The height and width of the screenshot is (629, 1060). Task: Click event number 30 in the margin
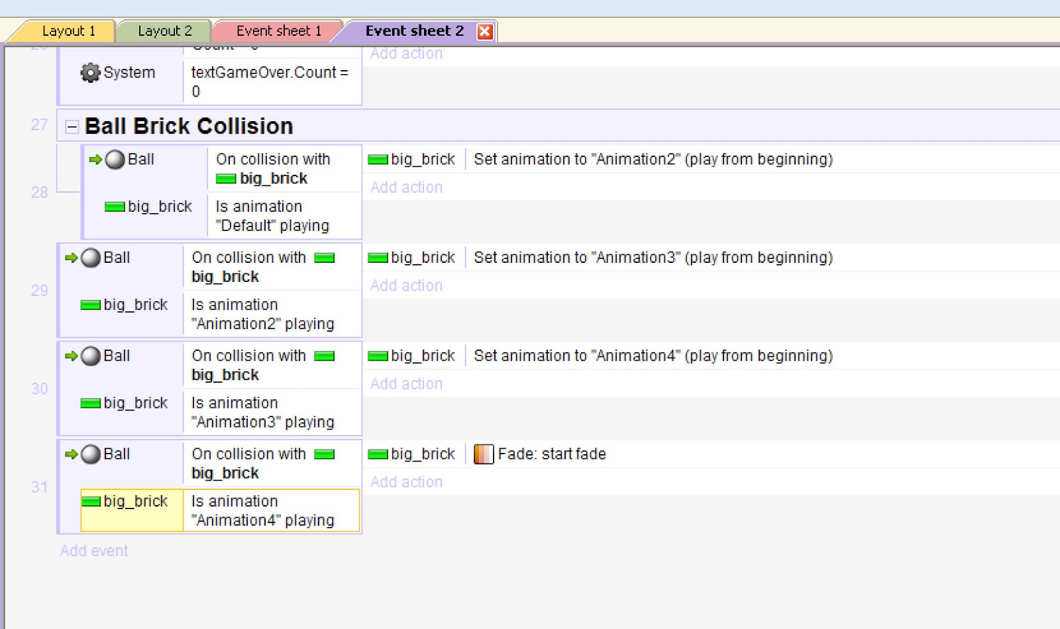[39, 389]
